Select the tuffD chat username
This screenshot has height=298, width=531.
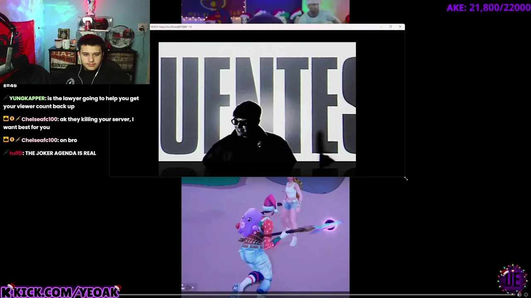pyautogui.click(x=16, y=153)
